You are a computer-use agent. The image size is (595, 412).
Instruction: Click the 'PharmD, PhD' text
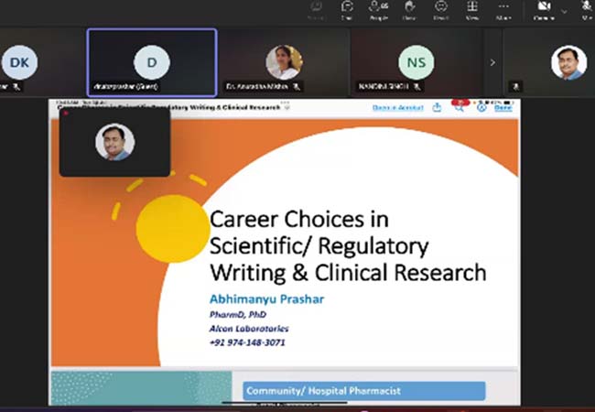click(x=238, y=315)
